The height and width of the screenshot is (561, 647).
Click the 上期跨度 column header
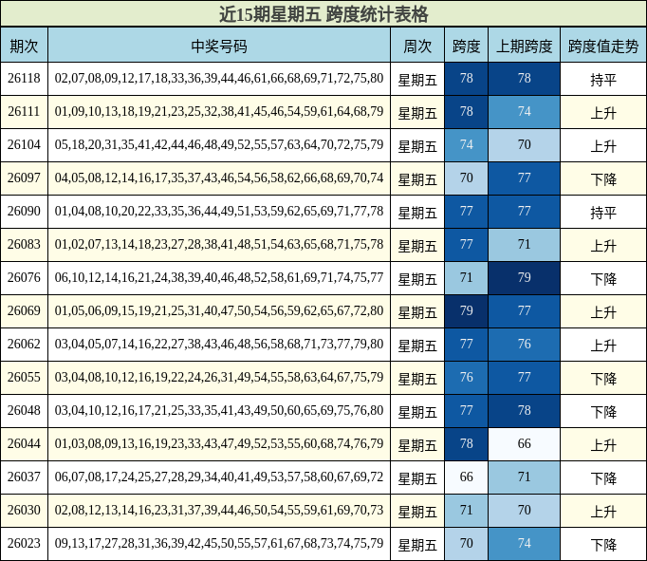point(524,46)
